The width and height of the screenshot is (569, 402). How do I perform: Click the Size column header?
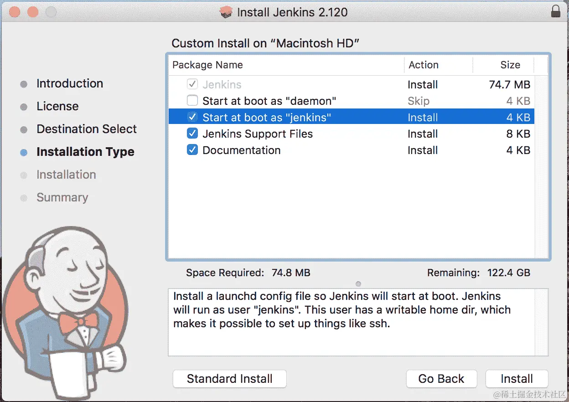[503, 65]
